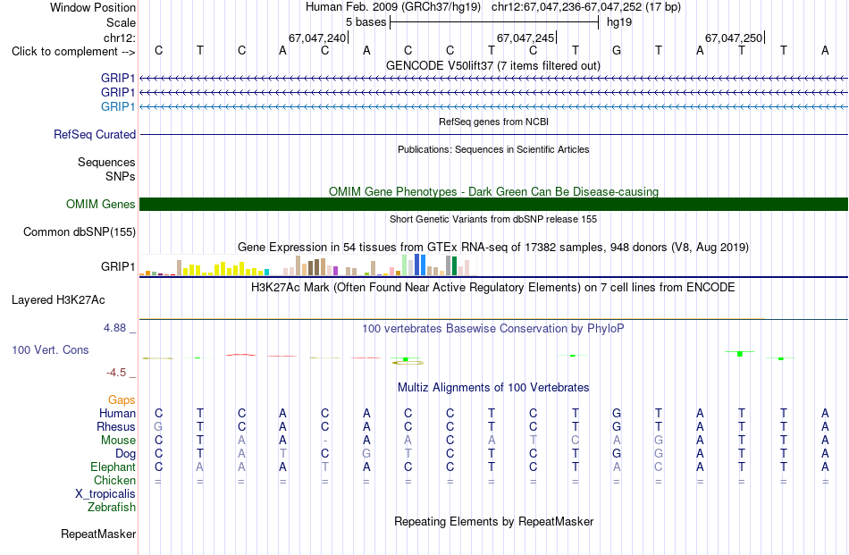
Task: Click the light blue GRIP1 transcript label
Action: (x=117, y=106)
